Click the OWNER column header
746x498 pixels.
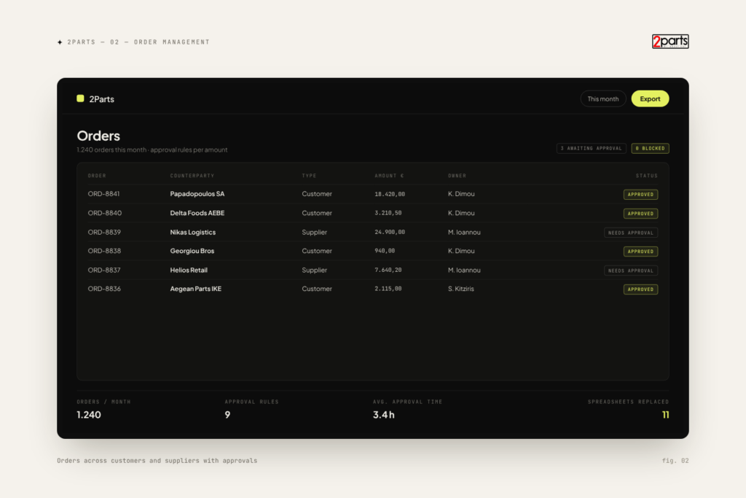tap(458, 176)
